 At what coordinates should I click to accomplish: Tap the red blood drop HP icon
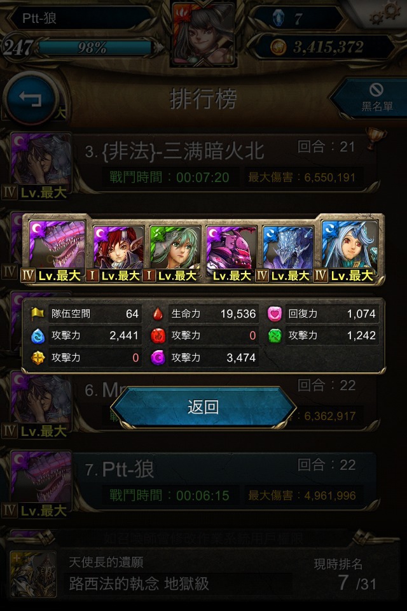[x=158, y=314]
